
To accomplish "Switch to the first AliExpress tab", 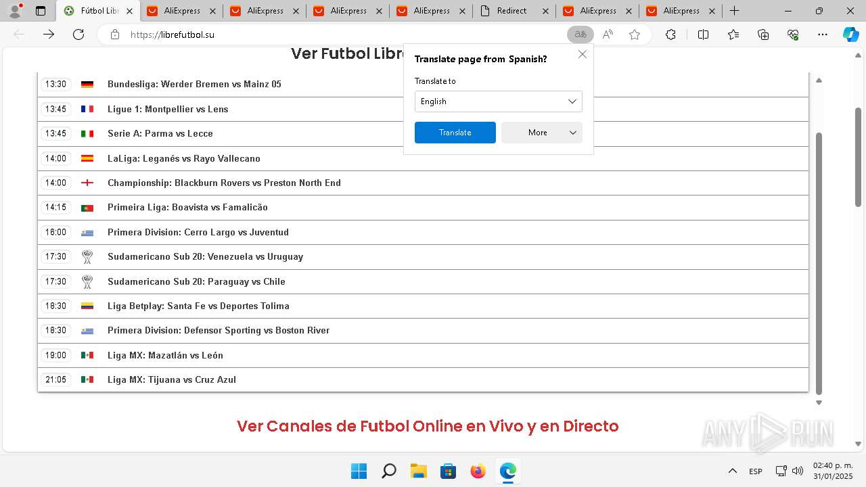I will [x=182, y=11].
